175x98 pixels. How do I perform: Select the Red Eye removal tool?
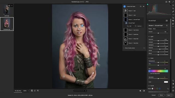click(x=173, y=18)
